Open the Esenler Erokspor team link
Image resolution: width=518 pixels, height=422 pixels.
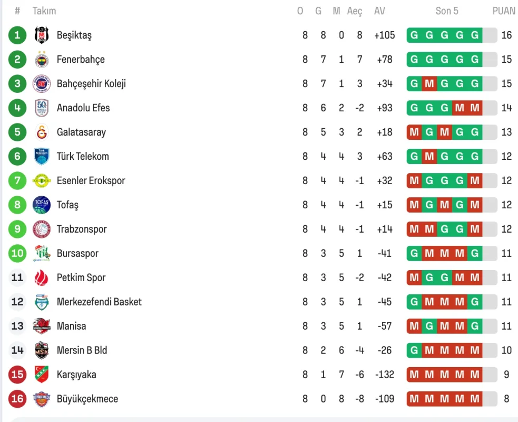(x=91, y=181)
